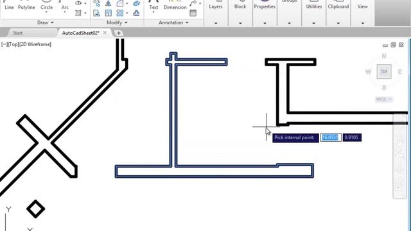Open the Properties panel dropdown
This screenshot has height=231, width=411.
[x=265, y=23]
